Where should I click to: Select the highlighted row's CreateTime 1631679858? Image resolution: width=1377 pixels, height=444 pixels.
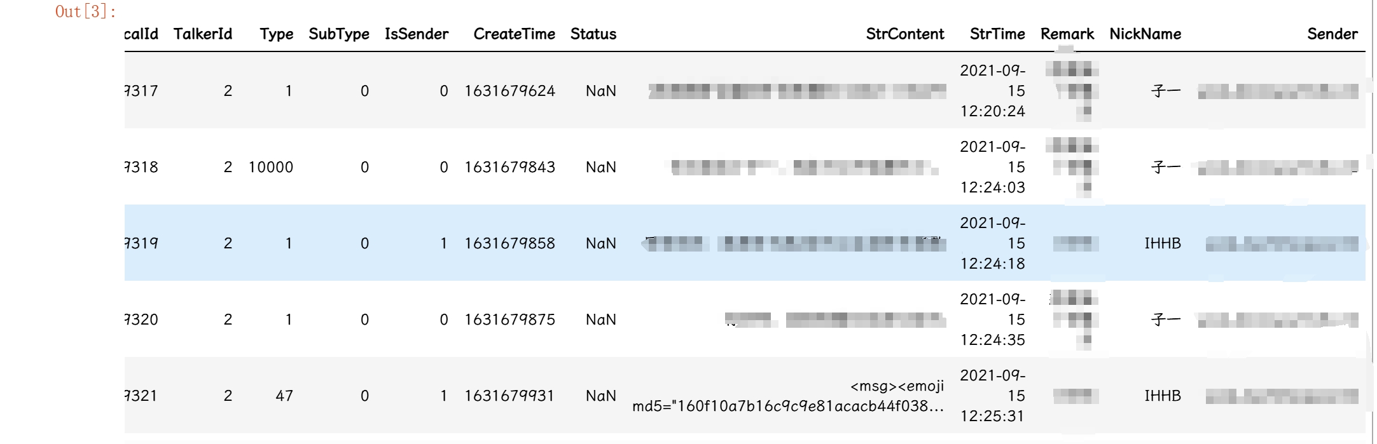(509, 243)
